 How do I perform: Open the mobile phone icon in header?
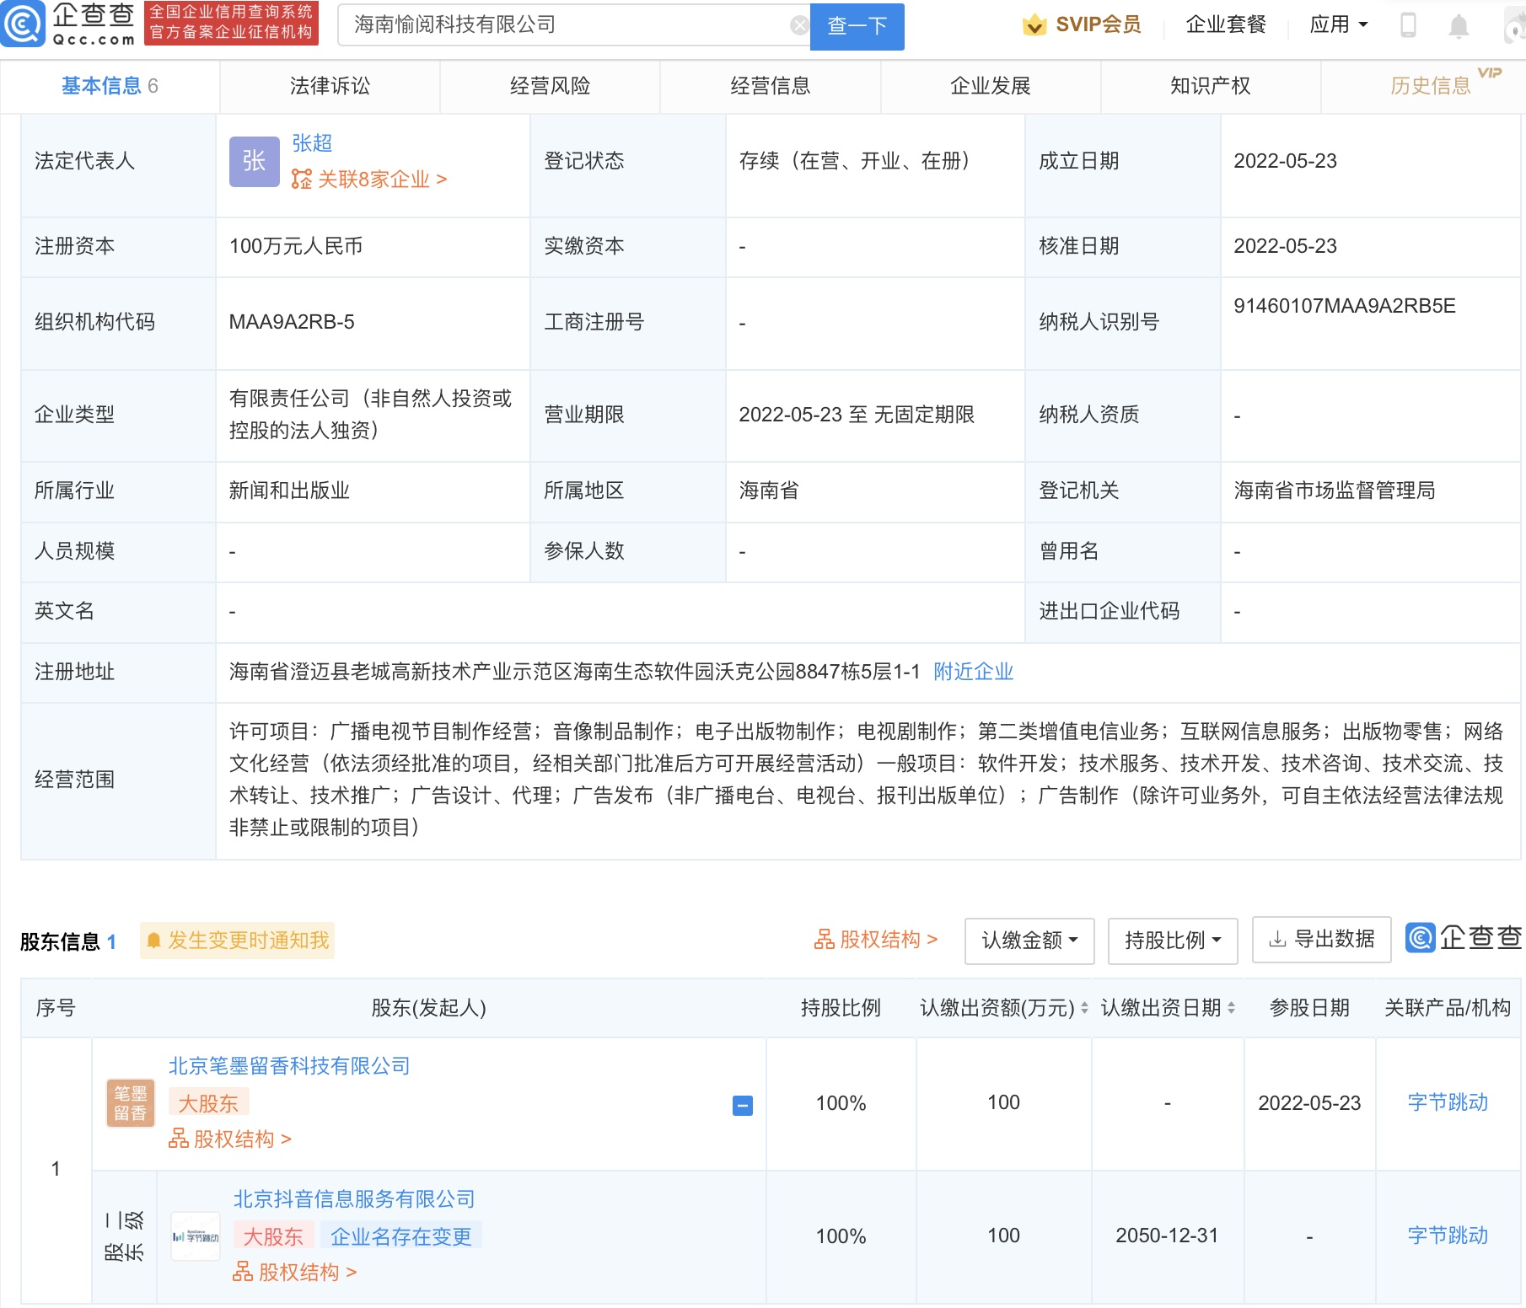(x=1407, y=25)
